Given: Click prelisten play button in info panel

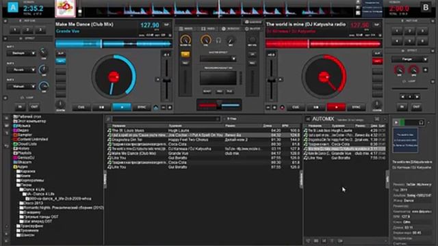Looking at the screenshot, I should (x=396, y=122).
